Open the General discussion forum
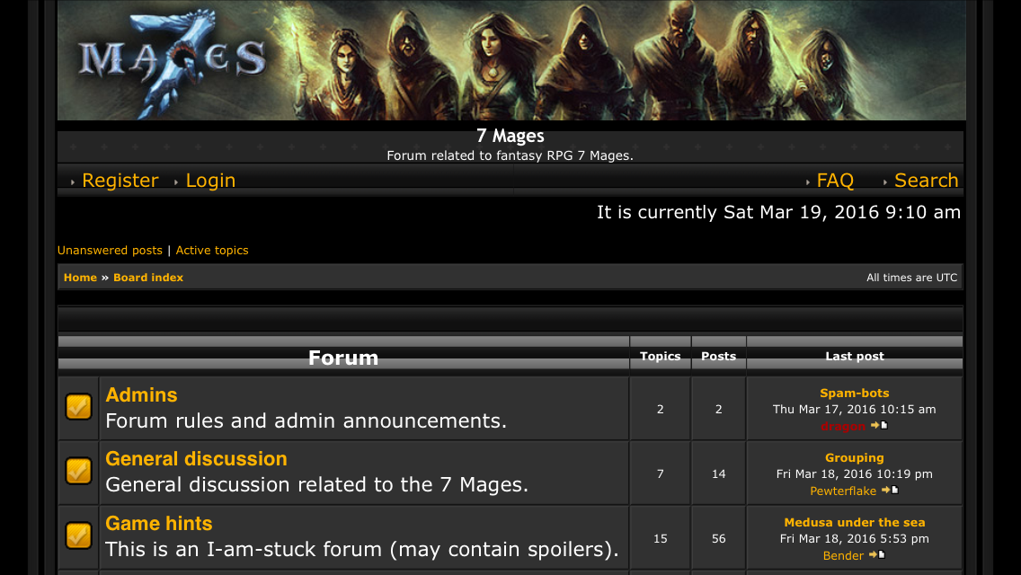This screenshot has height=575, width=1021. tap(196, 458)
